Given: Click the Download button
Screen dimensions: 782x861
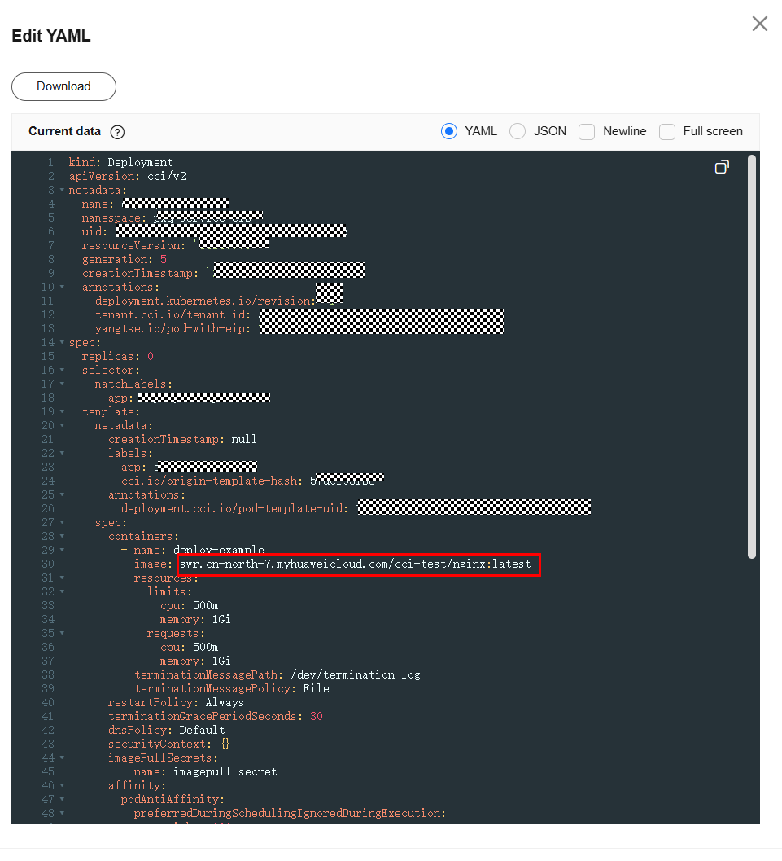Looking at the screenshot, I should 63,87.
